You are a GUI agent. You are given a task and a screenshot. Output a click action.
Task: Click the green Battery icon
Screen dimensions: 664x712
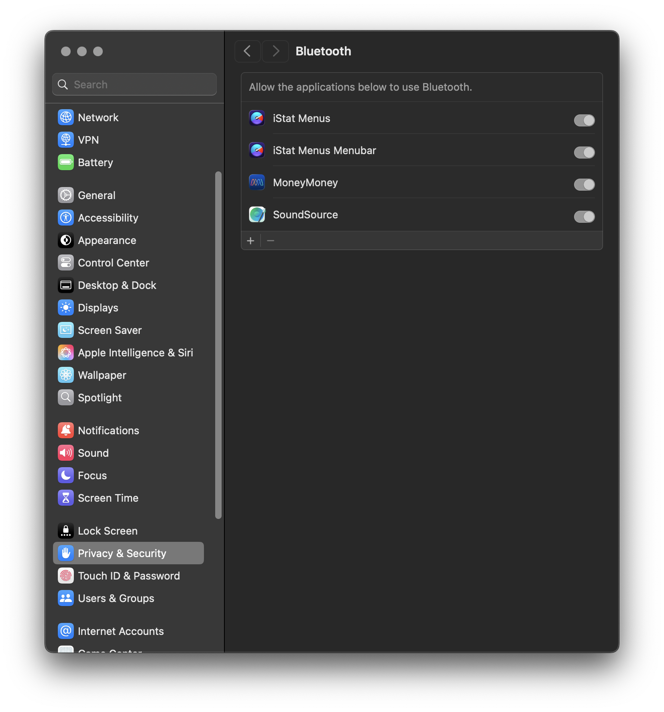click(66, 162)
